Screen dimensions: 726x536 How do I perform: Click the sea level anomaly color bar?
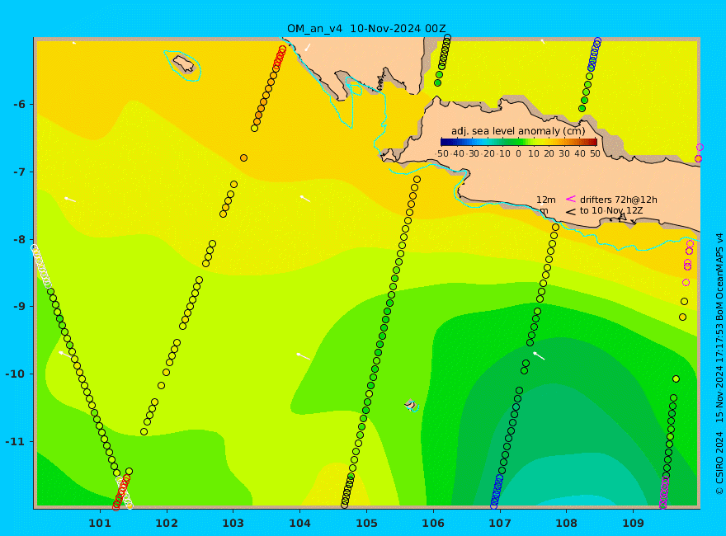click(519, 142)
